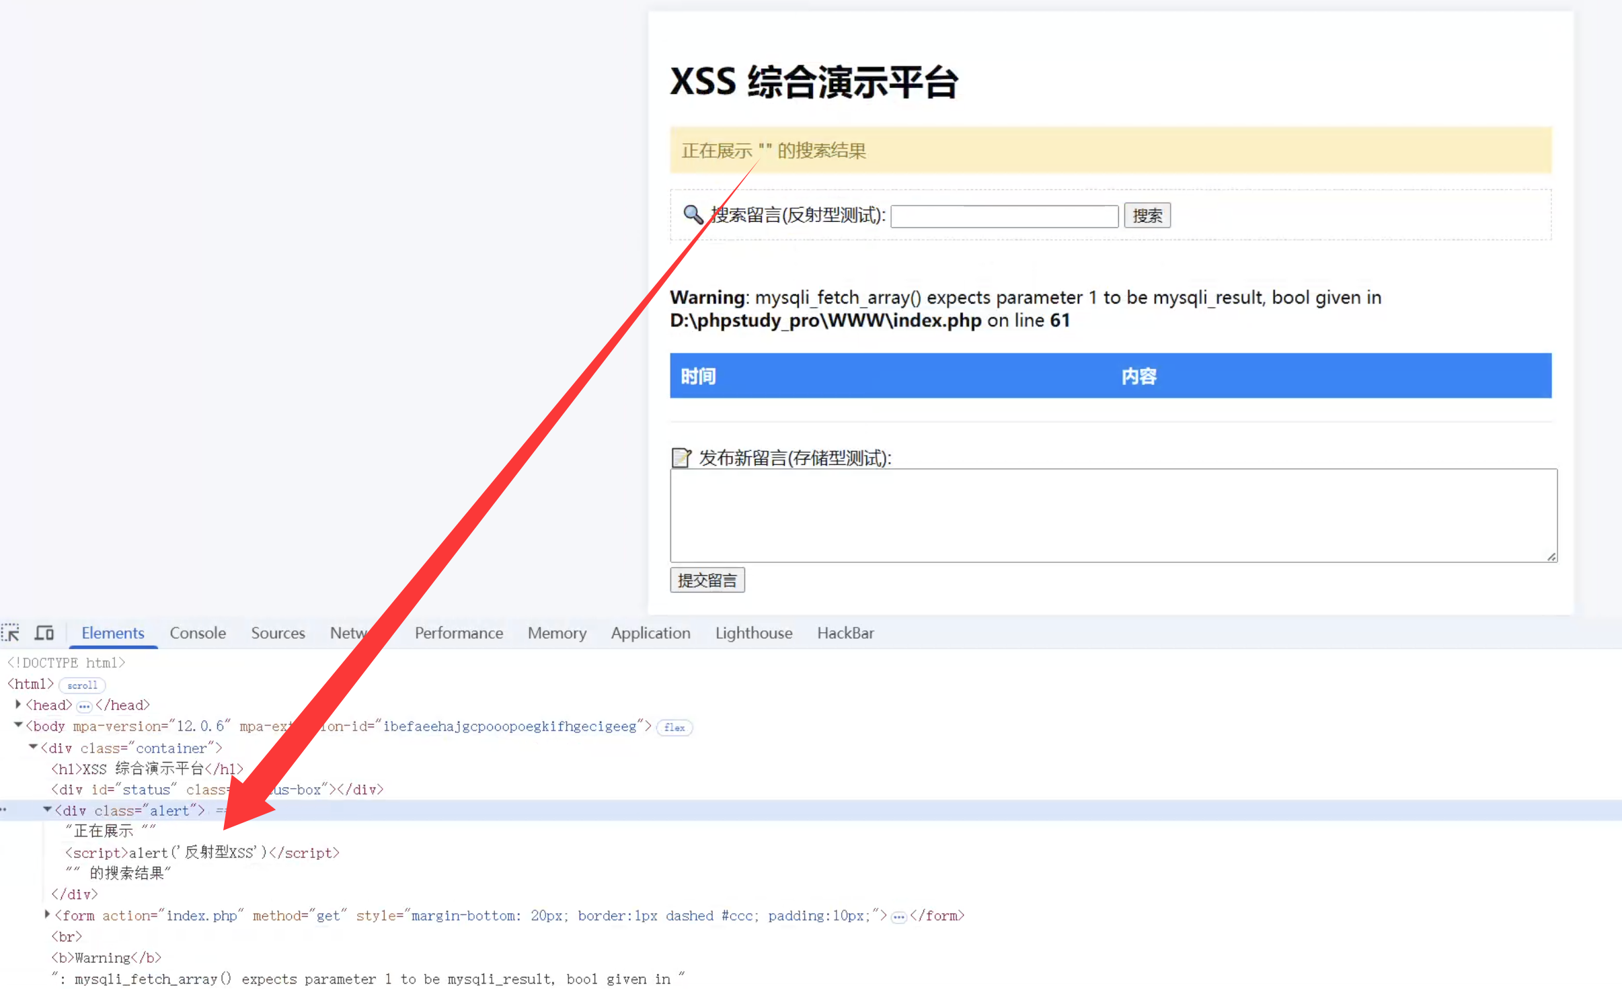Click the 搜索 search button
This screenshot has width=1622, height=989.
click(1147, 215)
